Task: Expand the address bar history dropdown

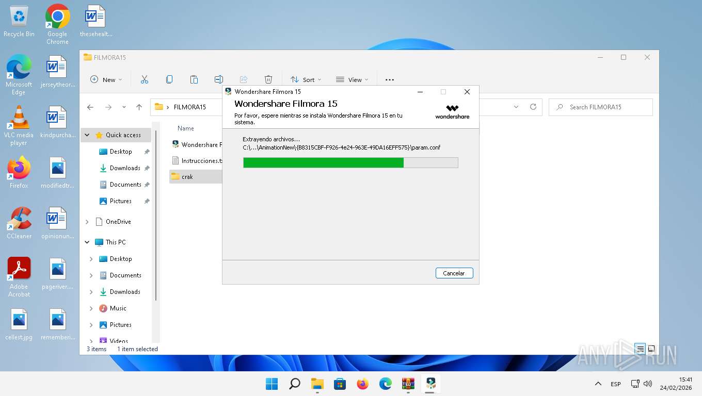Action: (516, 107)
